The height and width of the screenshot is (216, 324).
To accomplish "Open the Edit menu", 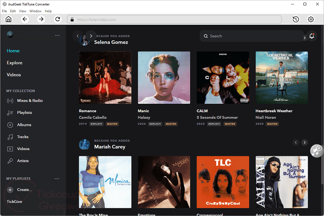I will pyautogui.click(x=13, y=11).
